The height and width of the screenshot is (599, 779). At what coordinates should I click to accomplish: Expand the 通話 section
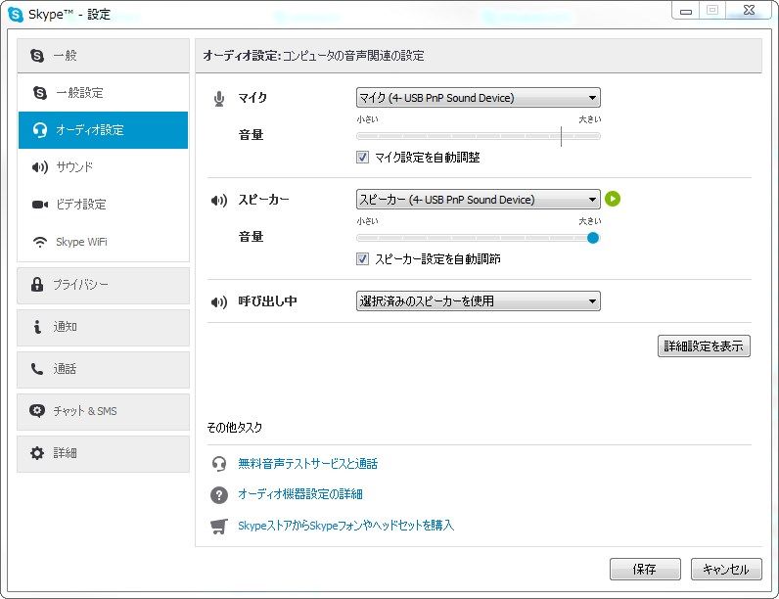(x=104, y=370)
